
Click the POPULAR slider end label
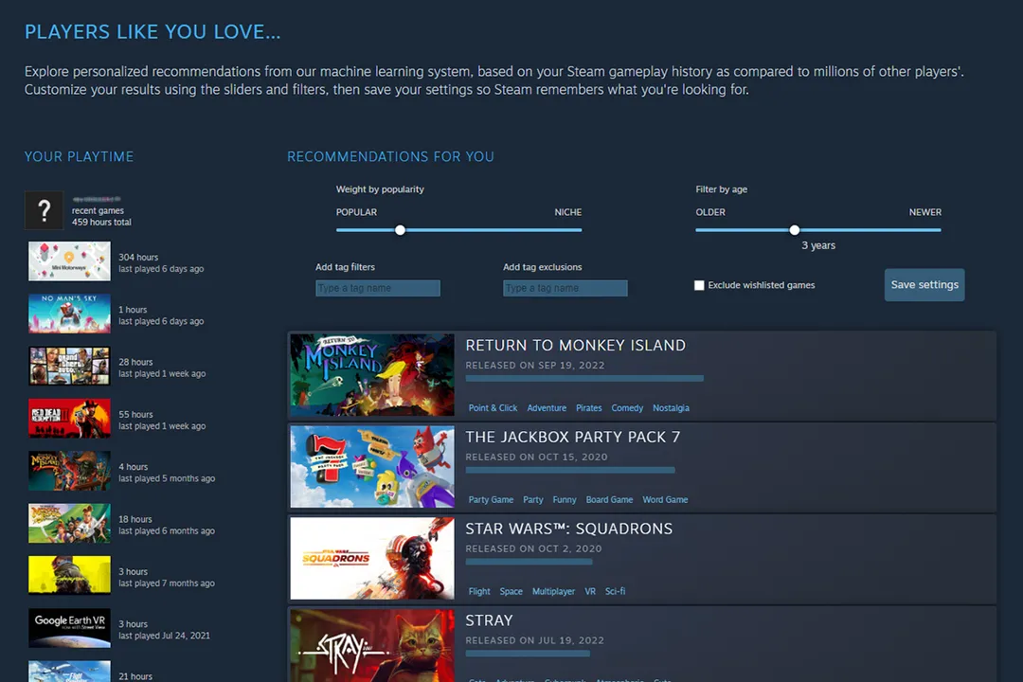(356, 212)
